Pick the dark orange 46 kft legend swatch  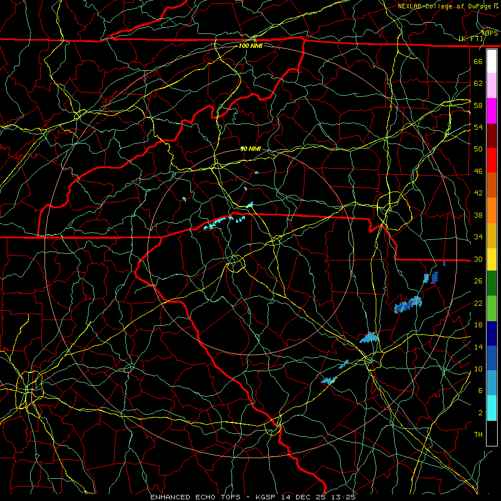click(x=492, y=185)
